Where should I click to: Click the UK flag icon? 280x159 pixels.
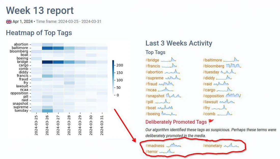(9, 22)
